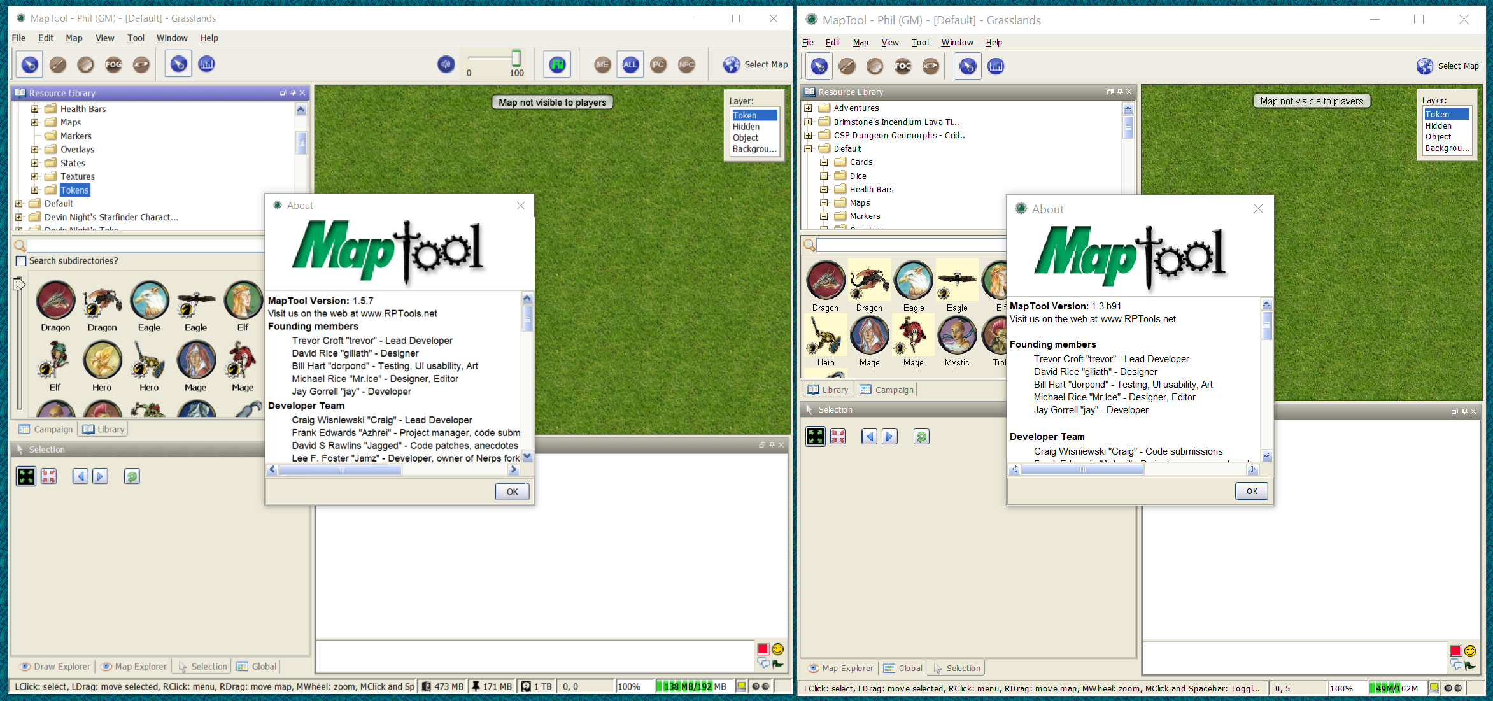Expand the Health Bars folder
The width and height of the screenshot is (1493, 701).
pos(35,108)
